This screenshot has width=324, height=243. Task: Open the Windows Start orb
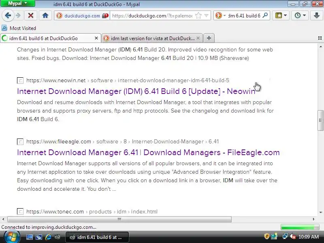12,237
